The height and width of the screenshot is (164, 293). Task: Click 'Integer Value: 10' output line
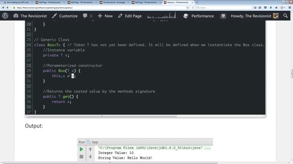coord(116,153)
